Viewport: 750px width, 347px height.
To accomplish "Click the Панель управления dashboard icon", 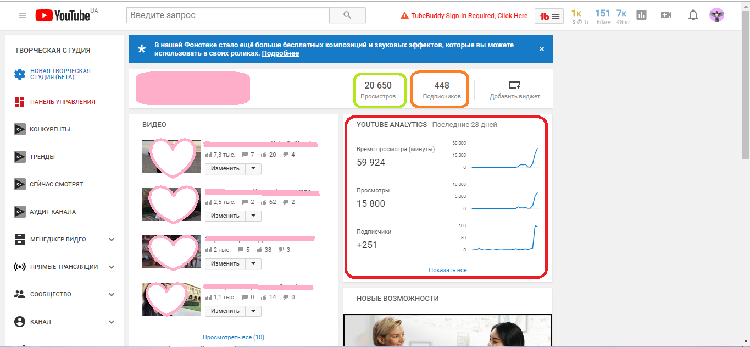I will pyautogui.click(x=20, y=102).
